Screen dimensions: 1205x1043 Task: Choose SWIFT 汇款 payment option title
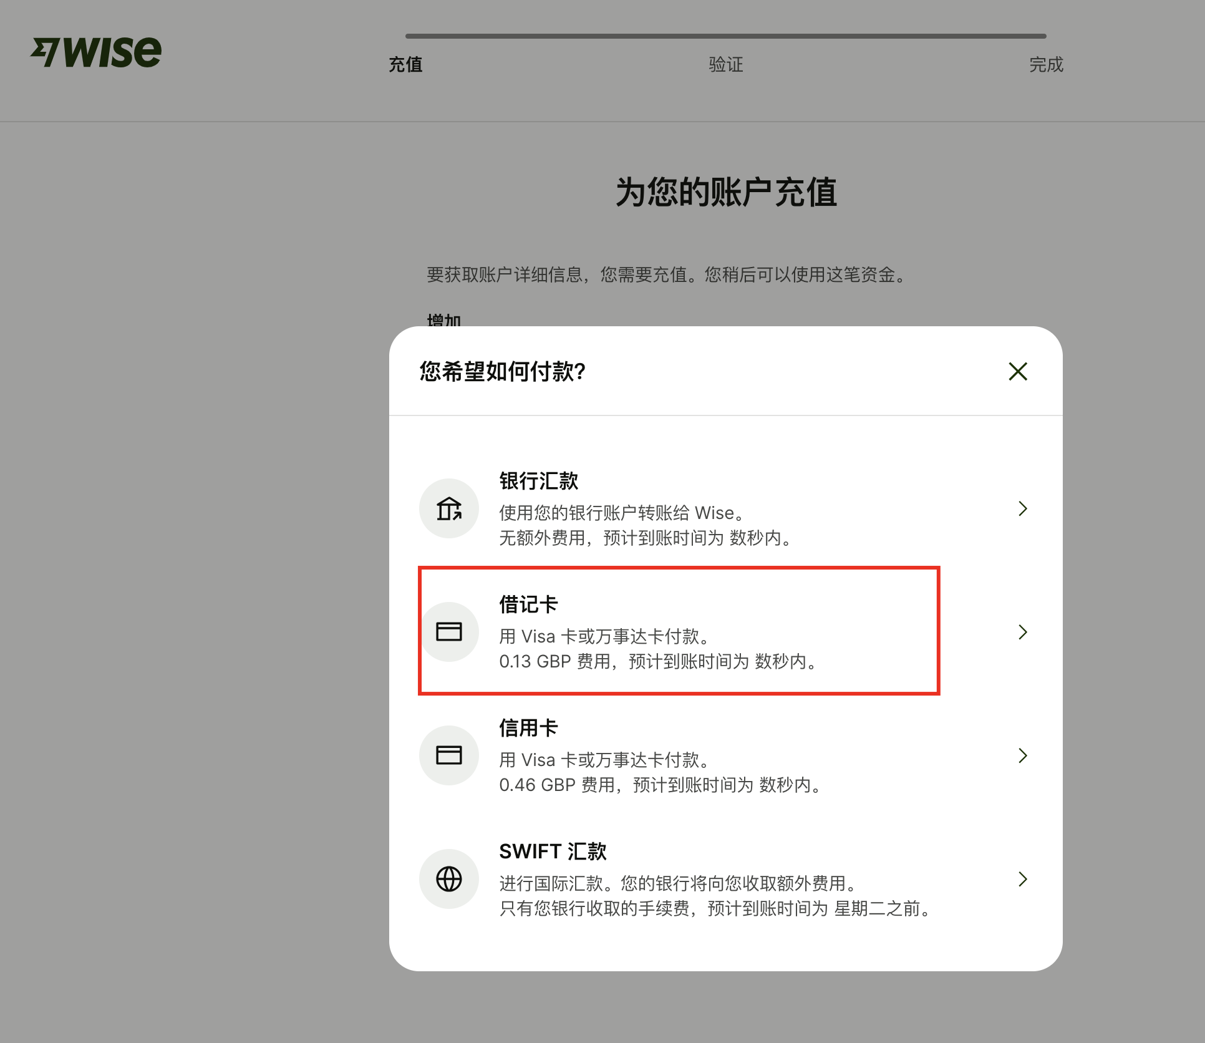point(553,851)
